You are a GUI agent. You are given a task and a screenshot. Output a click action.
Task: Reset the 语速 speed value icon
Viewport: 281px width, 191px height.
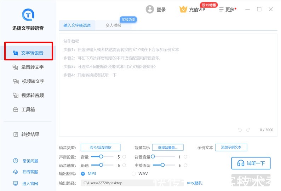[124, 165]
